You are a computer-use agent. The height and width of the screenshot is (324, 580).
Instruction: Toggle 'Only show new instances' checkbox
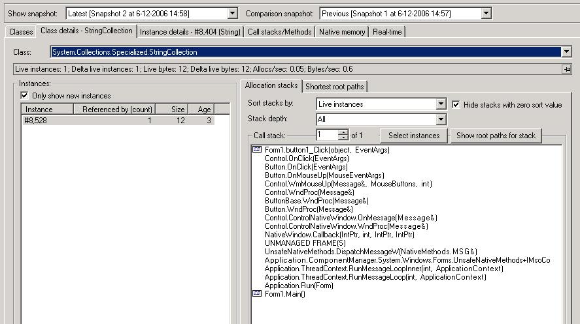25,96
